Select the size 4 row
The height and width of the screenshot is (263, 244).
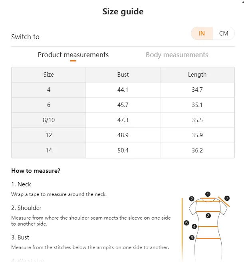click(x=49, y=90)
